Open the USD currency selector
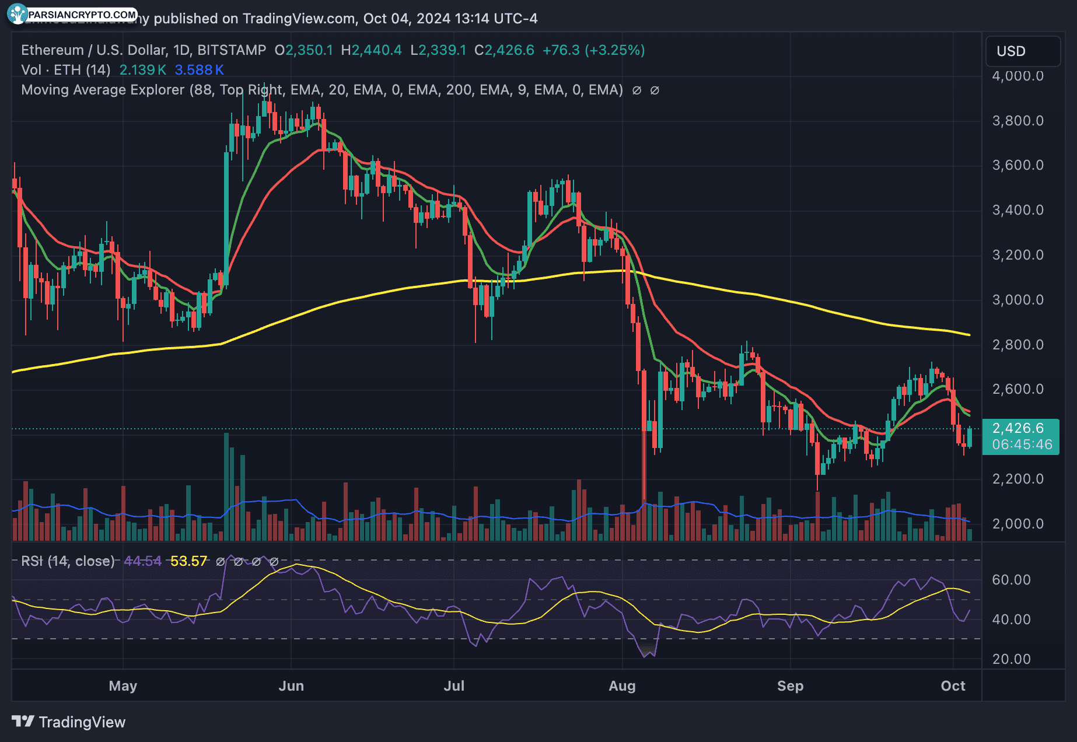 [x=1023, y=51]
